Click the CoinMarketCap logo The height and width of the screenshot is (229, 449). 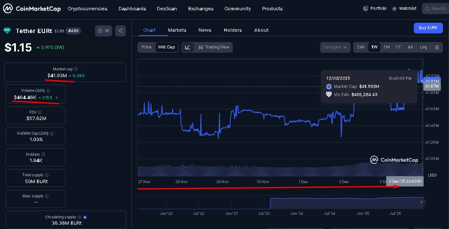32,9
